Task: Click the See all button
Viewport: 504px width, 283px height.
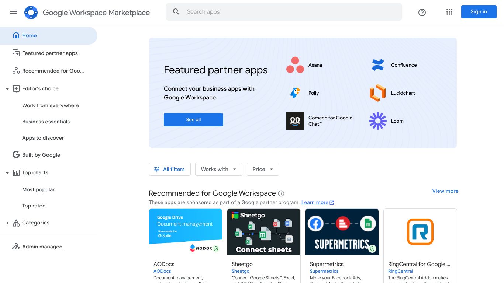Action: point(193,120)
